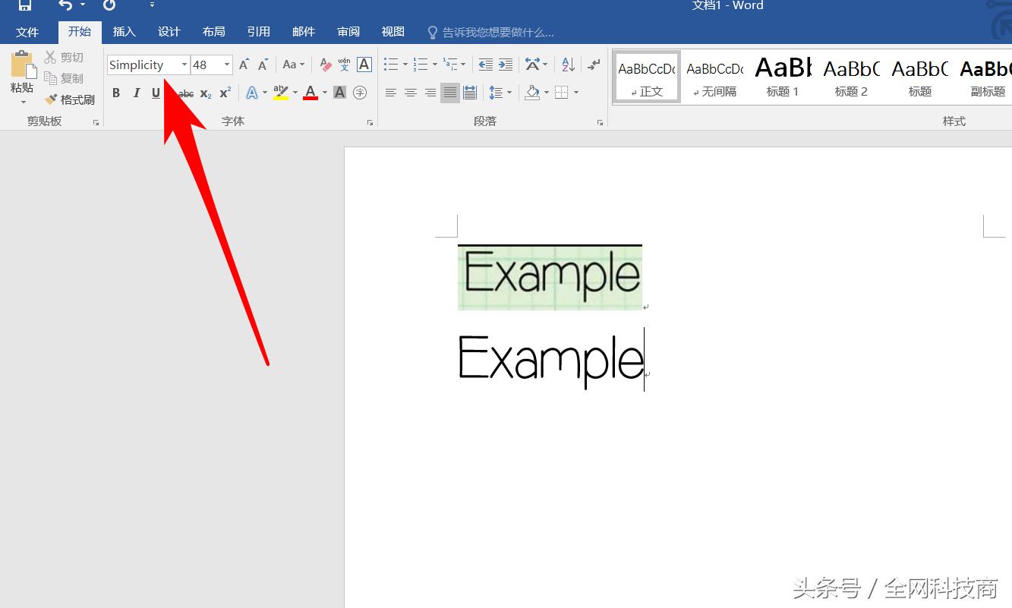
Task: Click the Increase Font Size icon
Action: [x=244, y=65]
